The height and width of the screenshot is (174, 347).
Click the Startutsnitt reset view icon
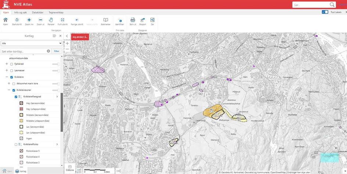(x=17, y=20)
